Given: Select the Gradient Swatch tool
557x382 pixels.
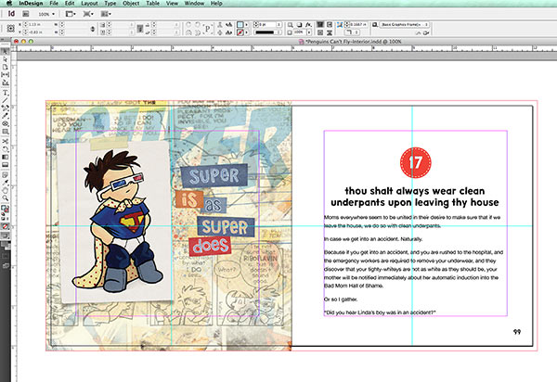Looking at the screenshot, I should coord(5,157).
